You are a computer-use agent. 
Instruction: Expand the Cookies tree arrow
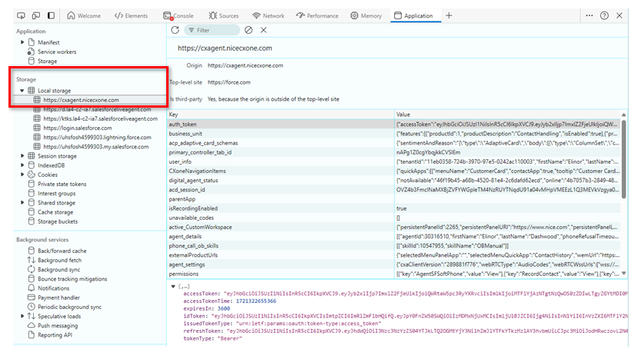[22, 175]
